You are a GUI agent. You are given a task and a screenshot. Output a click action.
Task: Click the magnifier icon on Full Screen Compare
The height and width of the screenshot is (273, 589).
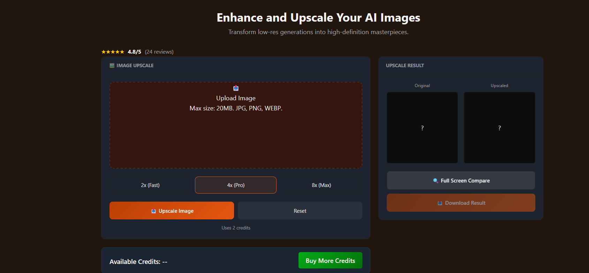click(436, 180)
